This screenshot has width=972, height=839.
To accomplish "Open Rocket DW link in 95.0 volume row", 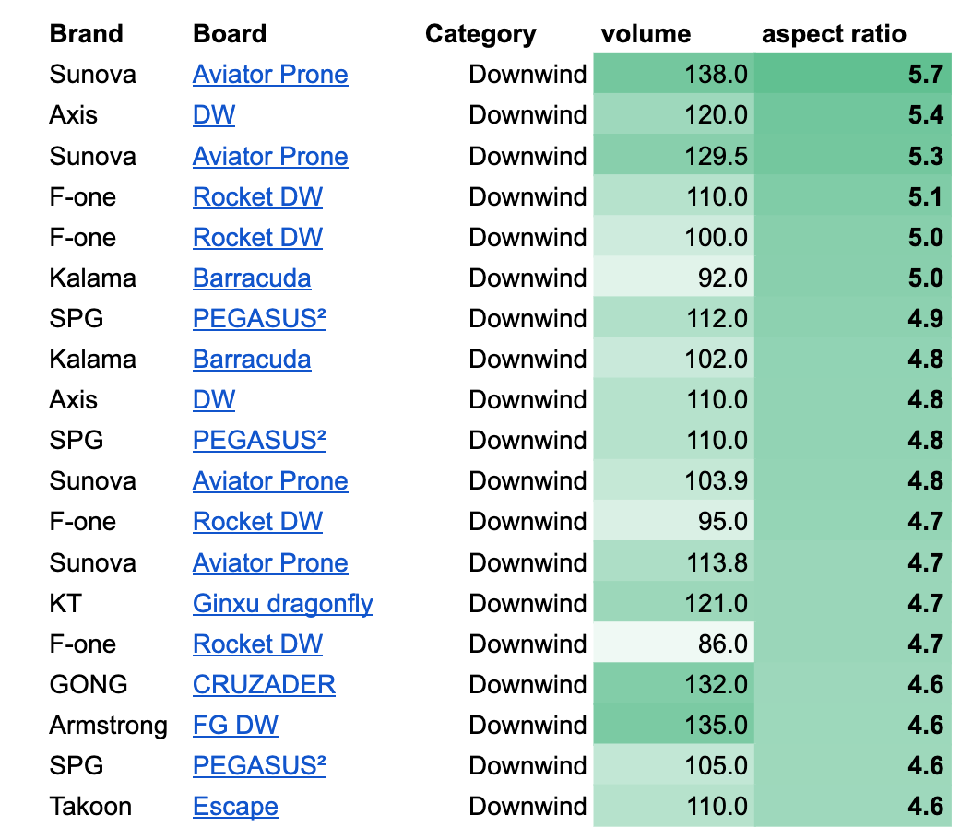I will point(258,521).
